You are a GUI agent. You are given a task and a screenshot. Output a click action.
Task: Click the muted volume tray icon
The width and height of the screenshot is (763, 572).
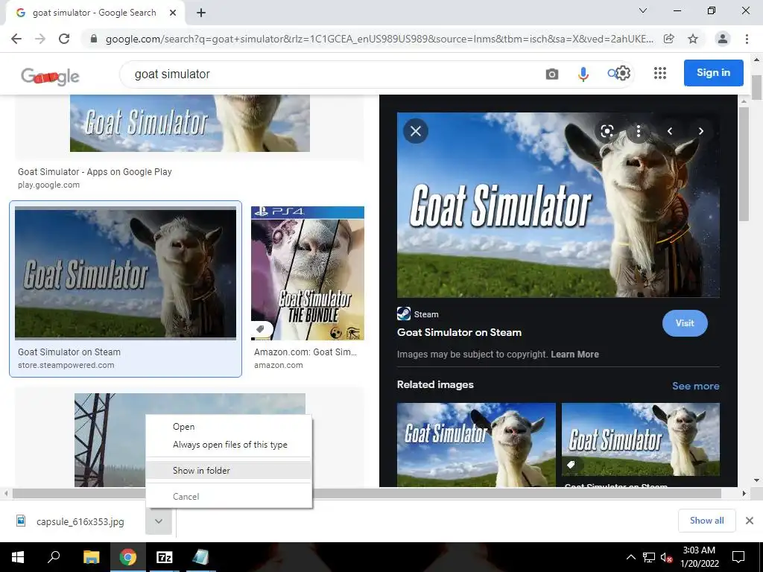[666, 557]
